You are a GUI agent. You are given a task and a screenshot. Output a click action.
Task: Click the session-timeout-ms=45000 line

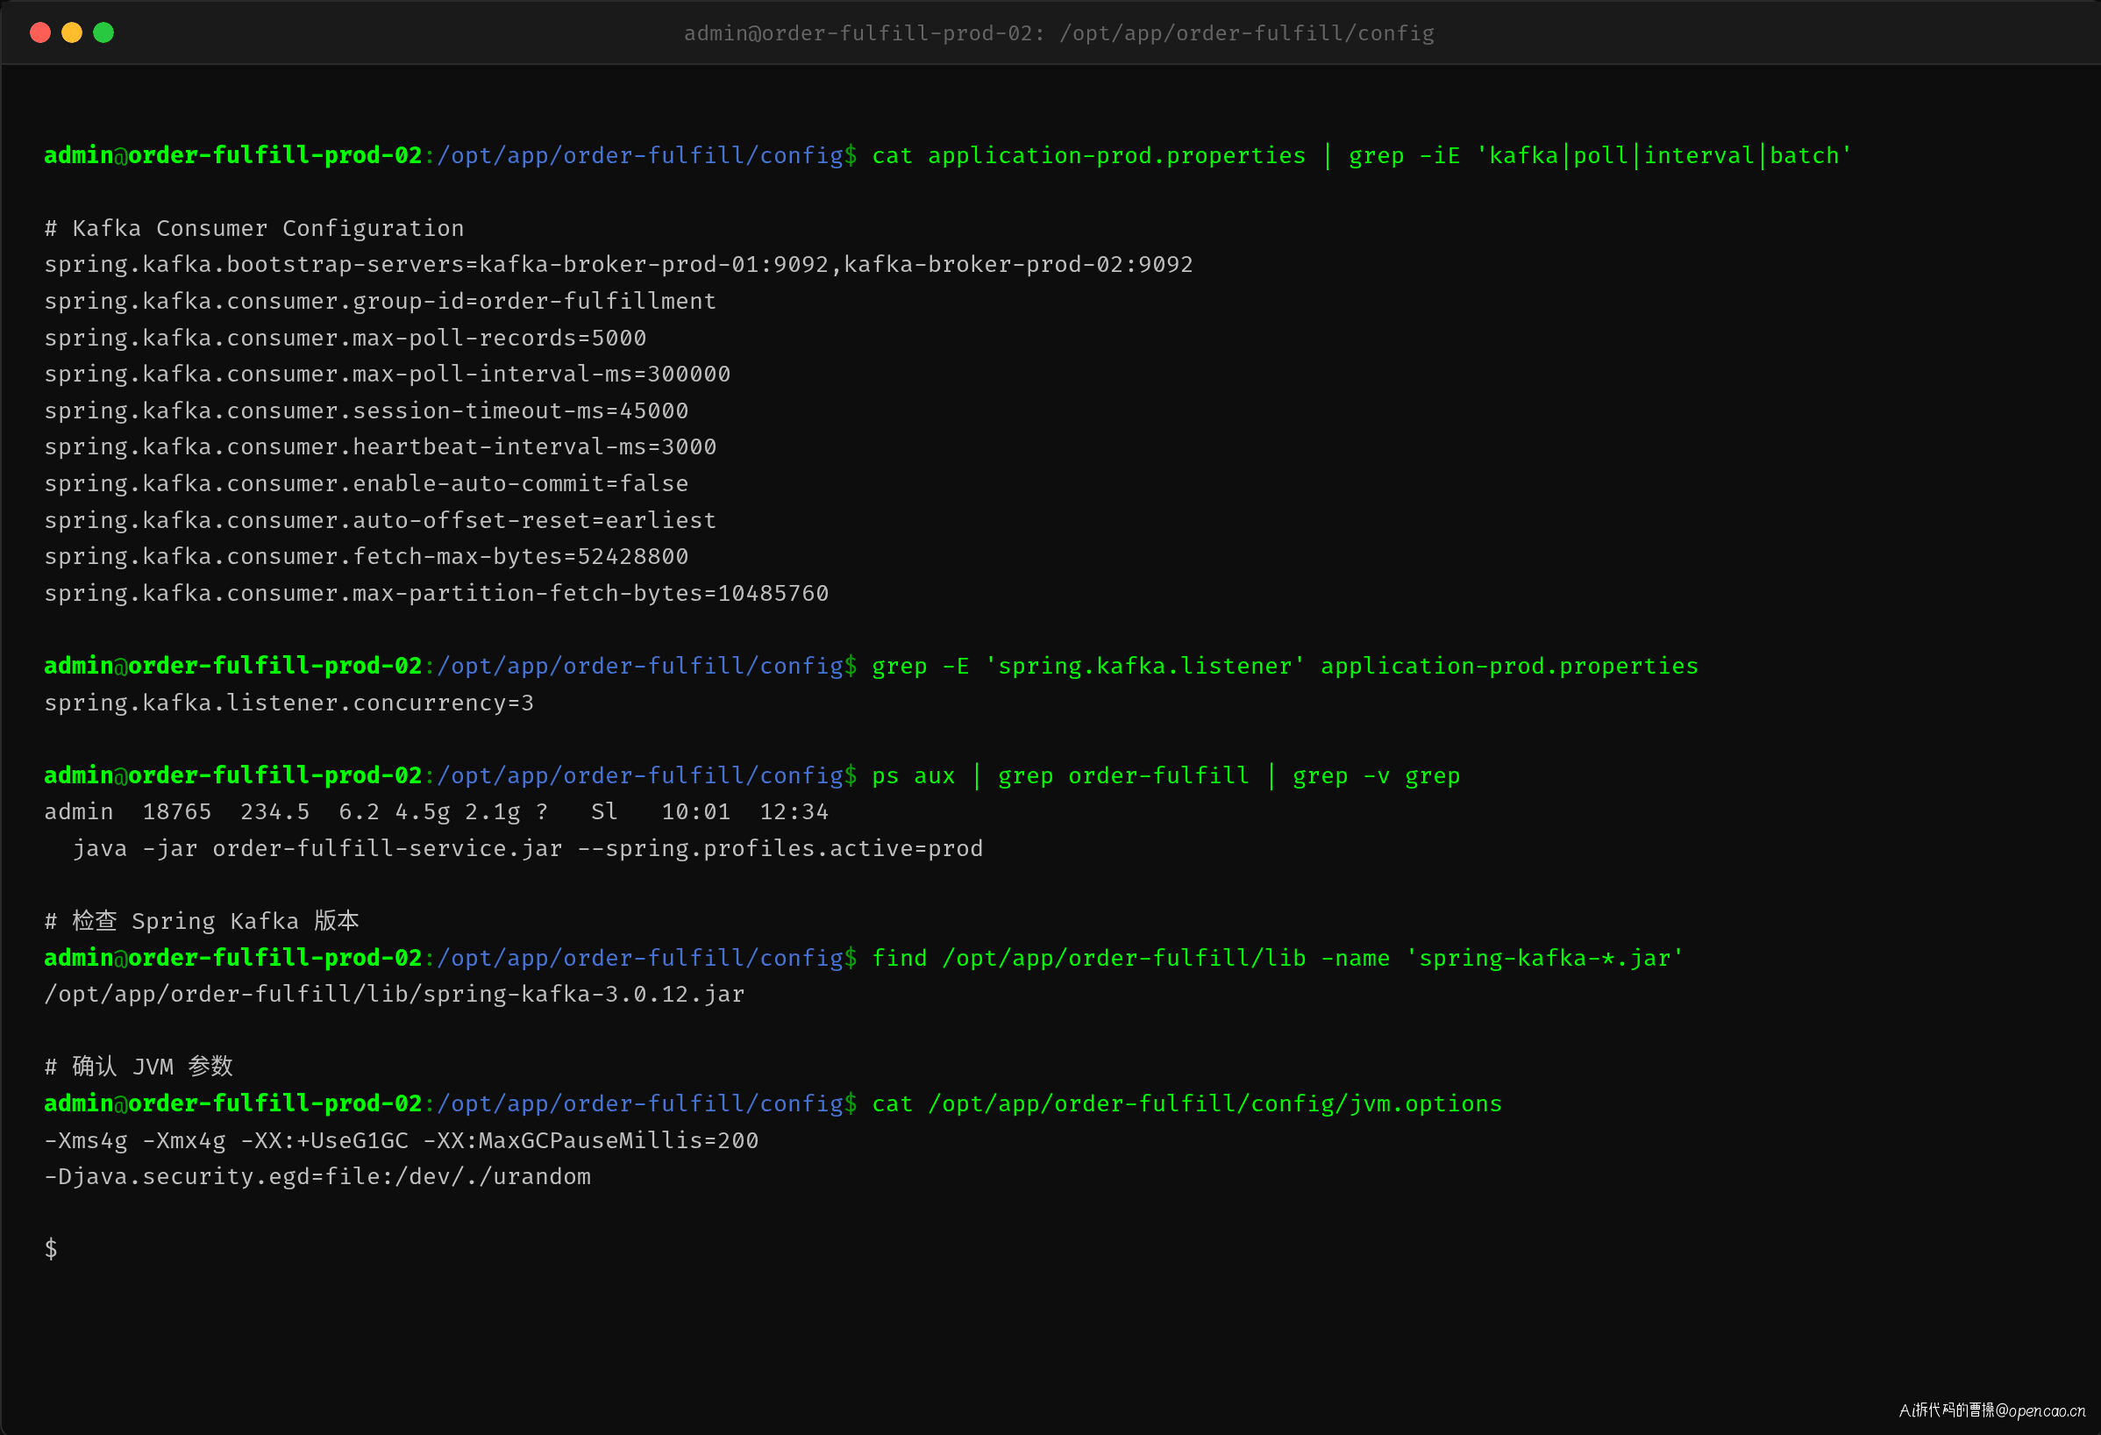pos(367,411)
